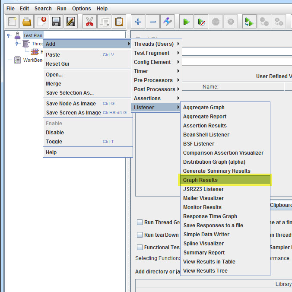Open the Edit menu

click(x=24, y=9)
